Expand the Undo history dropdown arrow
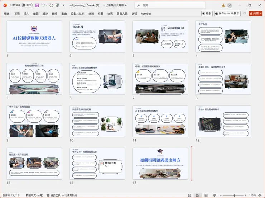Image resolution: width=265 pixels, height=198 pixels. [47, 5]
